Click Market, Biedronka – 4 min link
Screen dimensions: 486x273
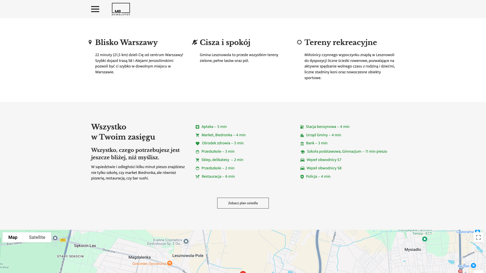point(223,135)
